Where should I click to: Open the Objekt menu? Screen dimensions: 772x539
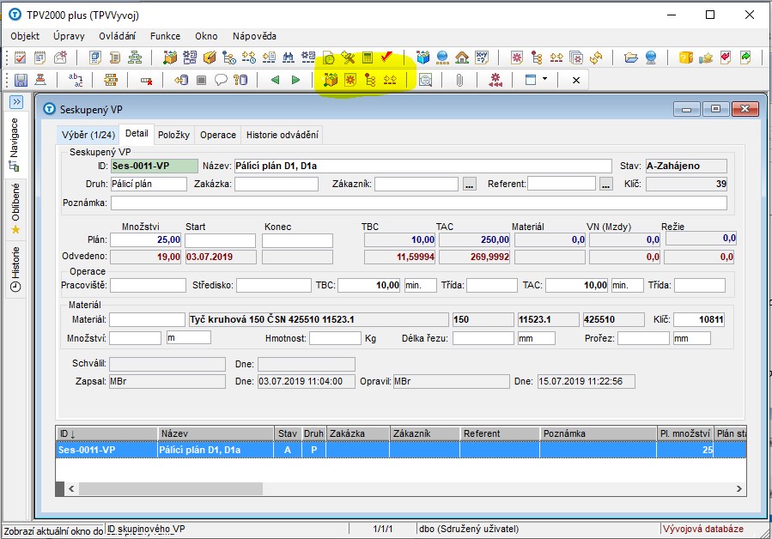(x=25, y=36)
